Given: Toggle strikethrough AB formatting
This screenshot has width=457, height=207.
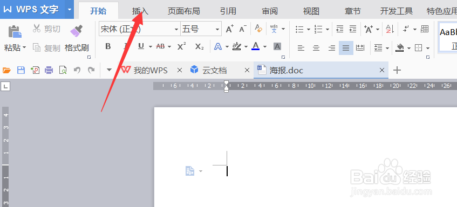Looking at the screenshot, I should tap(161, 46).
